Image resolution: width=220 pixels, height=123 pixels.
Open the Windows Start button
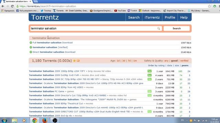pyautogui.click(x=4, y=121)
